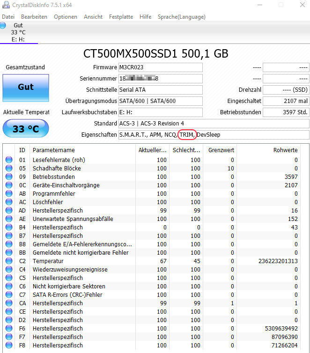The height and width of the screenshot is (353, 310).
Task: Close the CrystalDiskInfo window
Action: 303,5
